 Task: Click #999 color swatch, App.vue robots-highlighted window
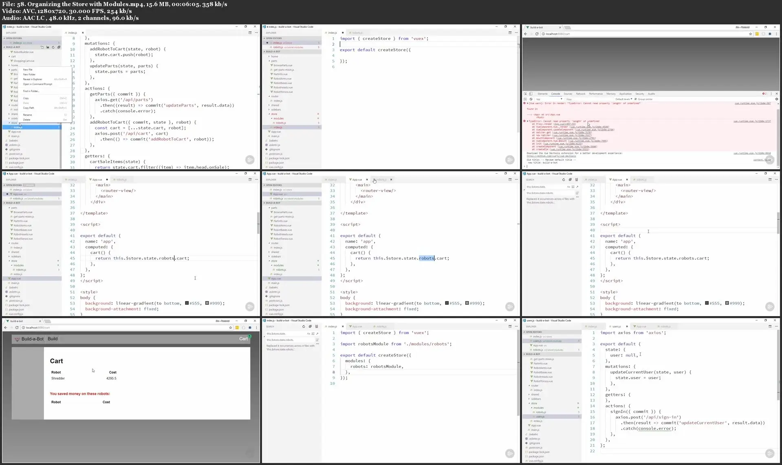(467, 303)
